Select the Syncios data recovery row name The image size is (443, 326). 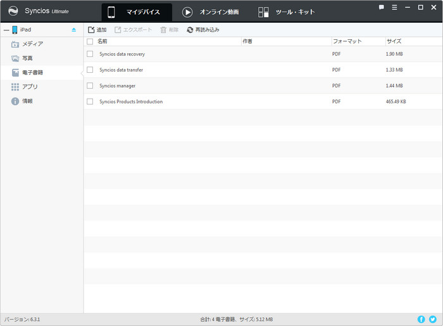click(122, 54)
